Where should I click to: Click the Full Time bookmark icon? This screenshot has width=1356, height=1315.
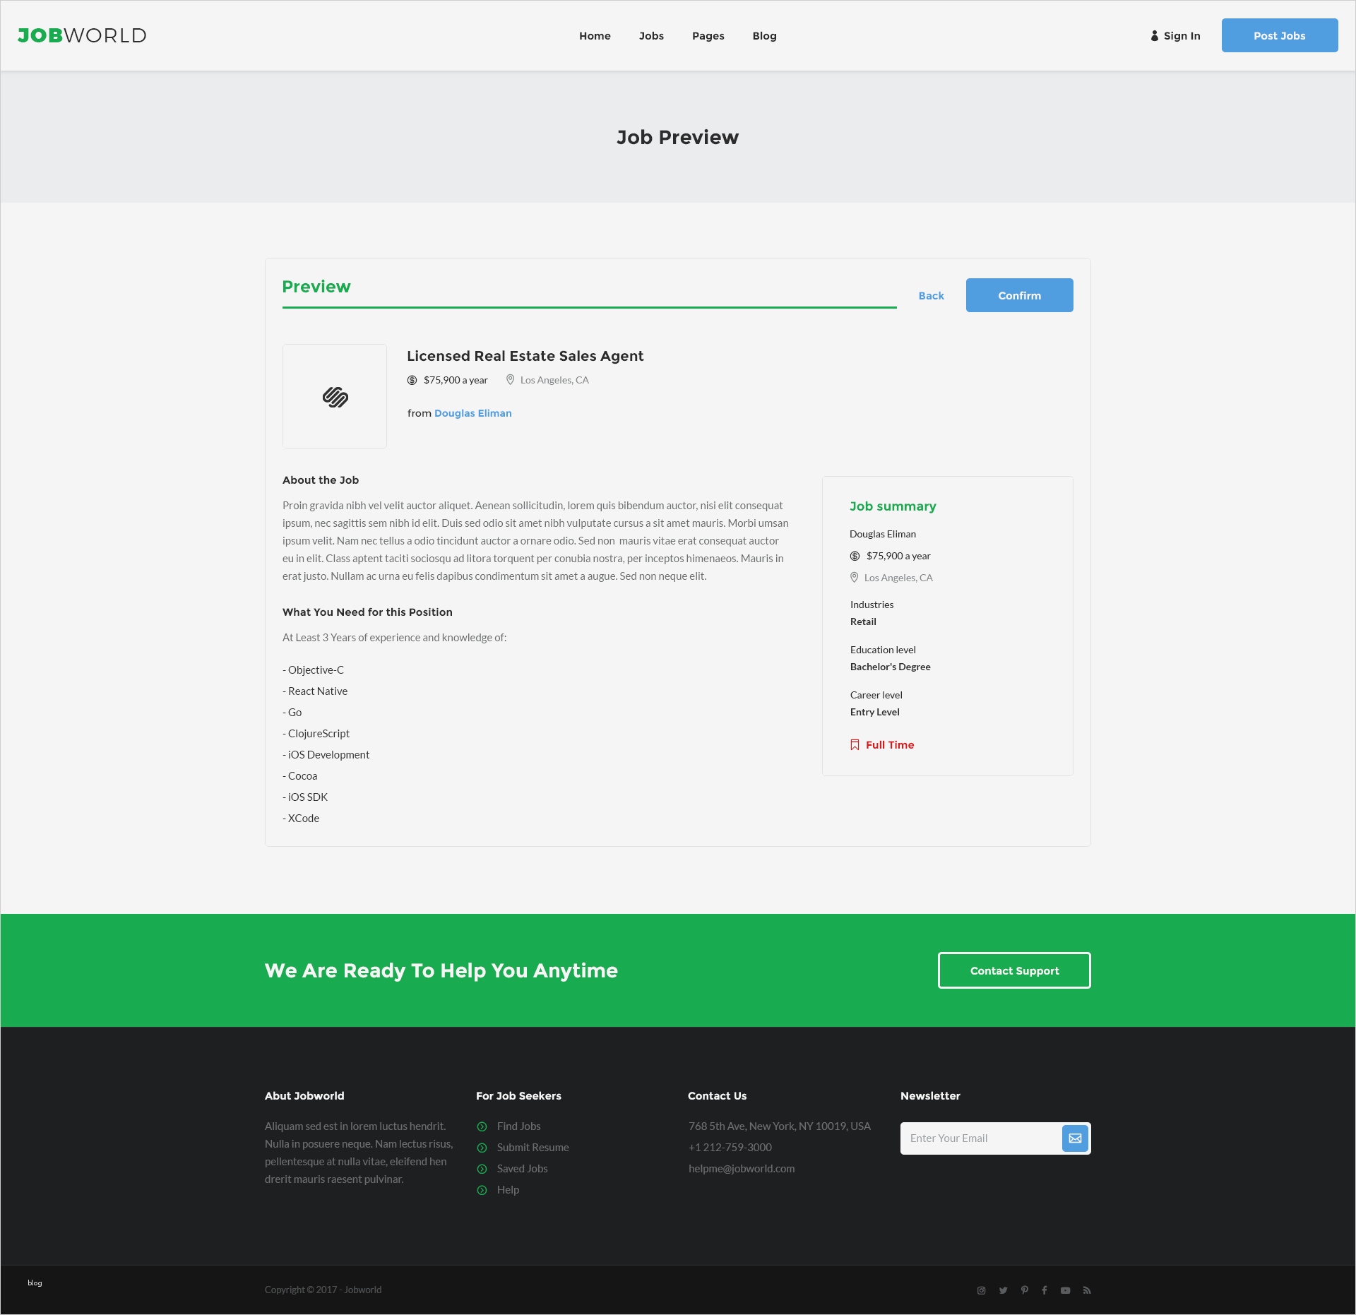[855, 745]
